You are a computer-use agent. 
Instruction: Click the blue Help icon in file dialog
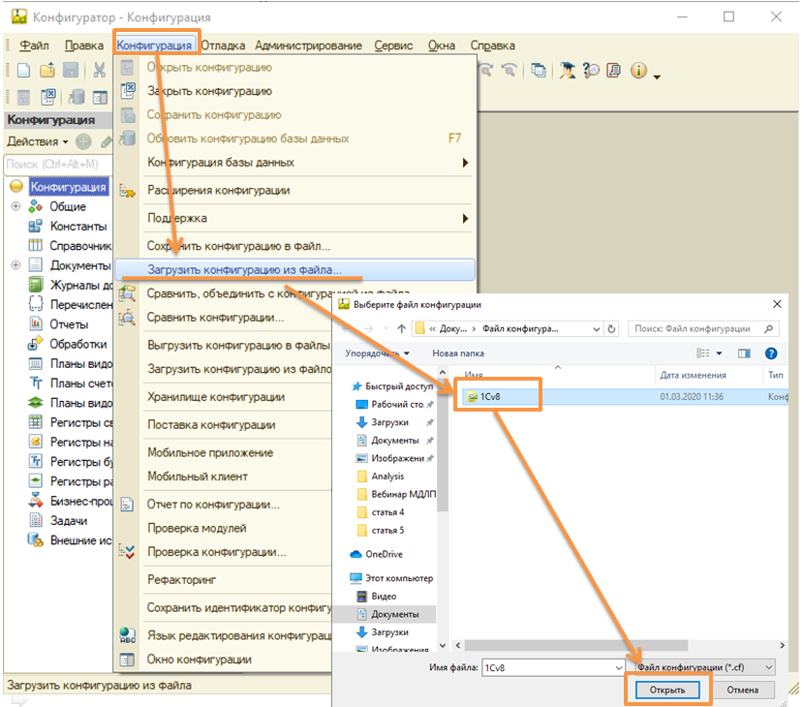pyautogui.click(x=771, y=353)
